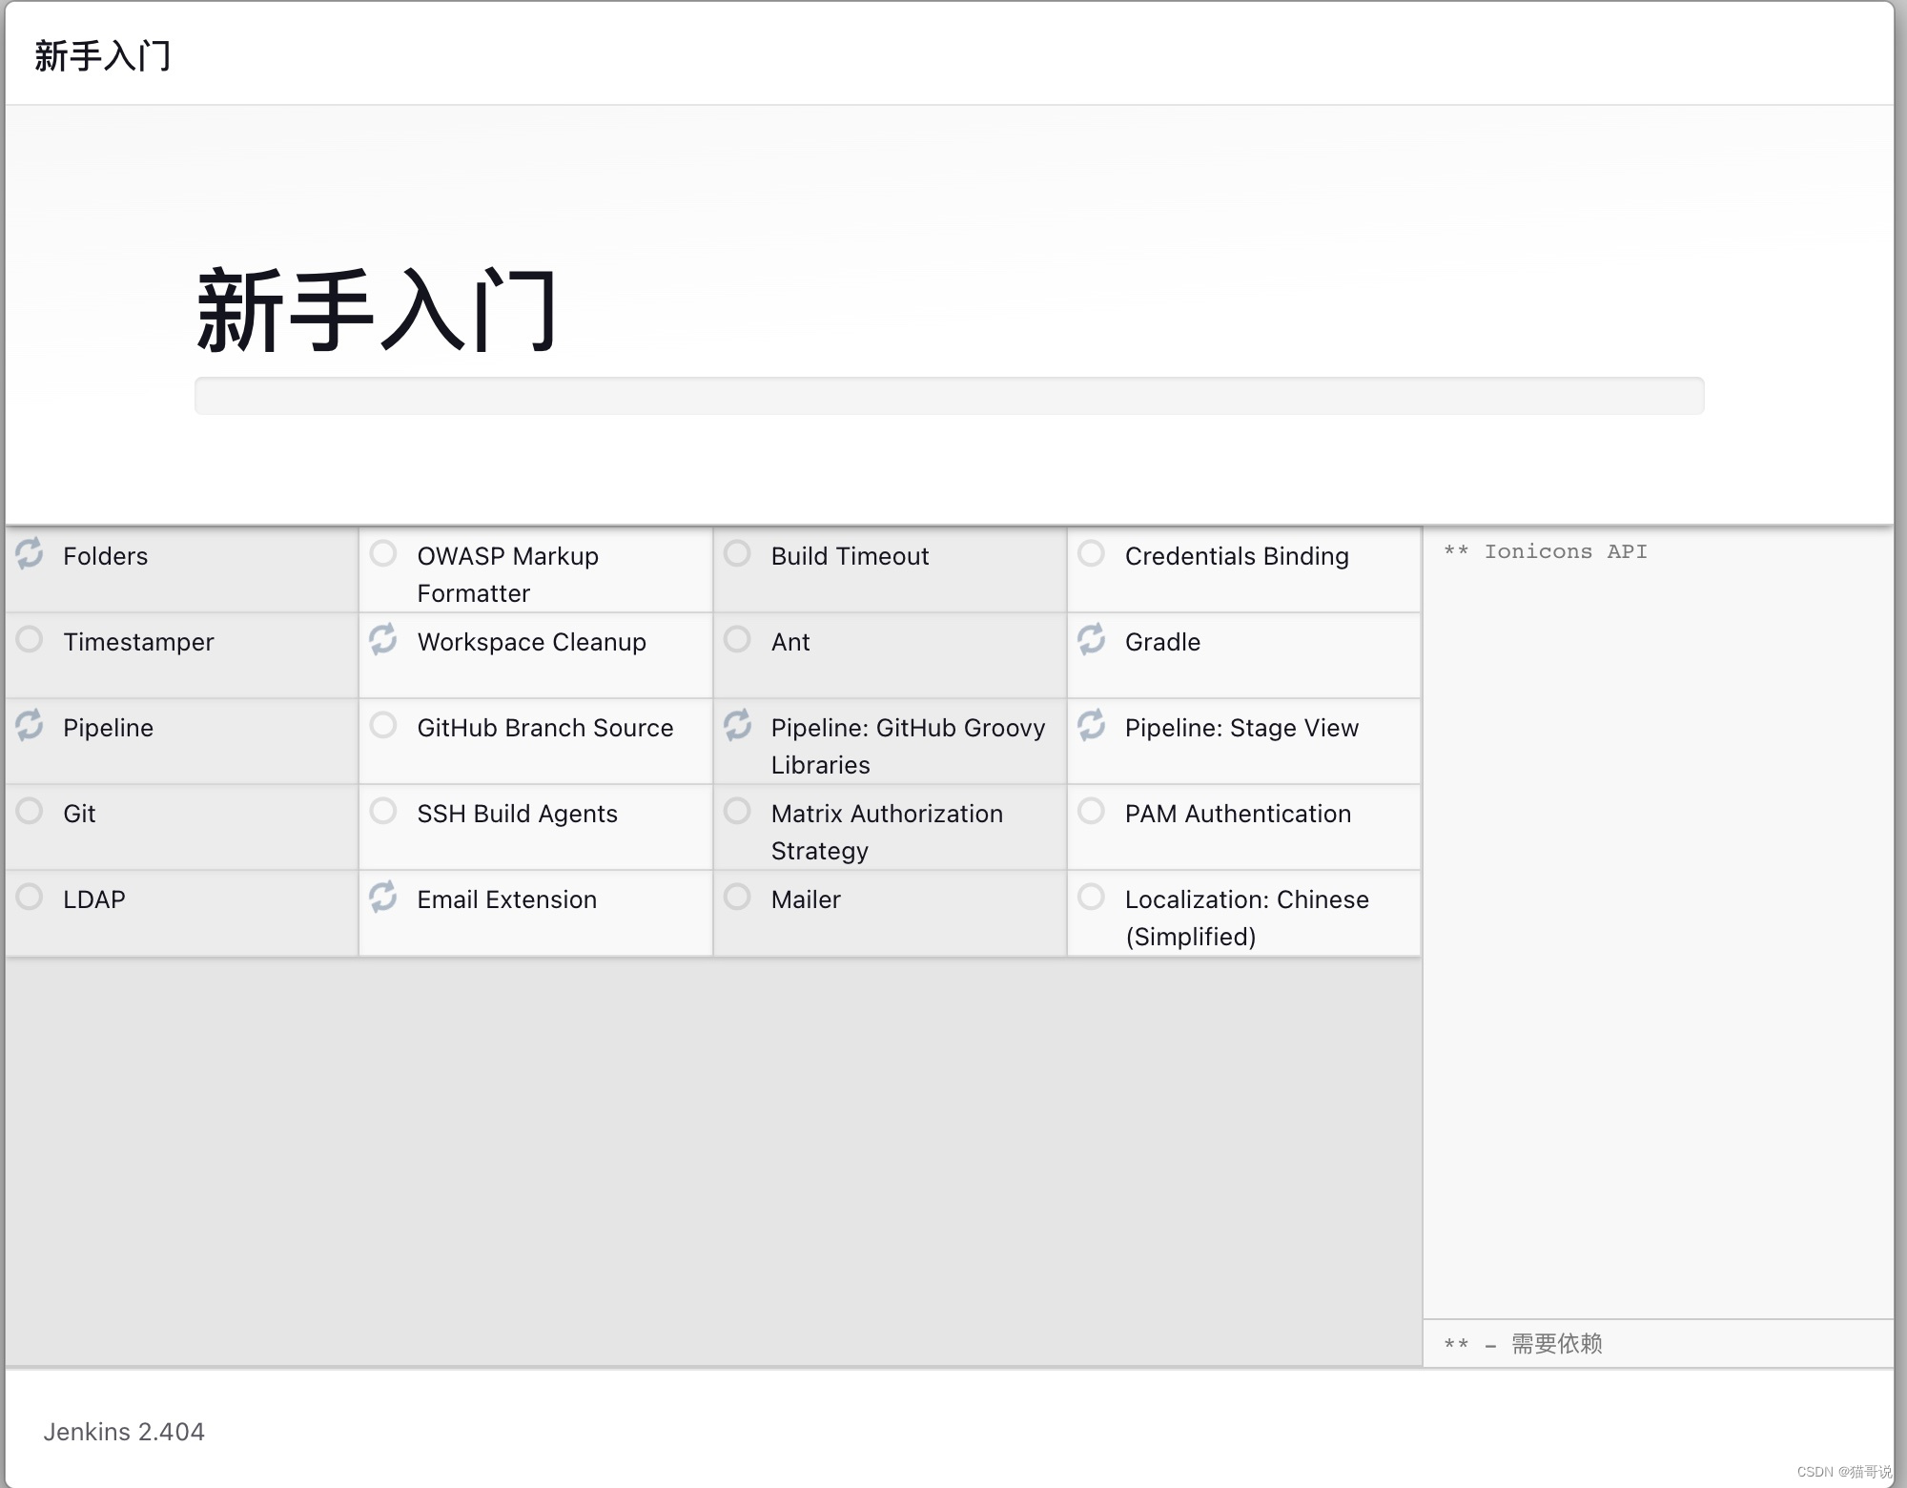Click the Workspace Cleanup spinner icon
1907x1488 pixels.
383,639
